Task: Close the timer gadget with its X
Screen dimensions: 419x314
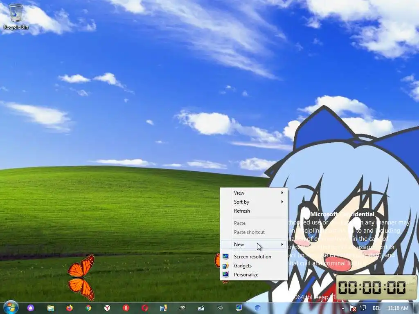Action: click(x=414, y=278)
